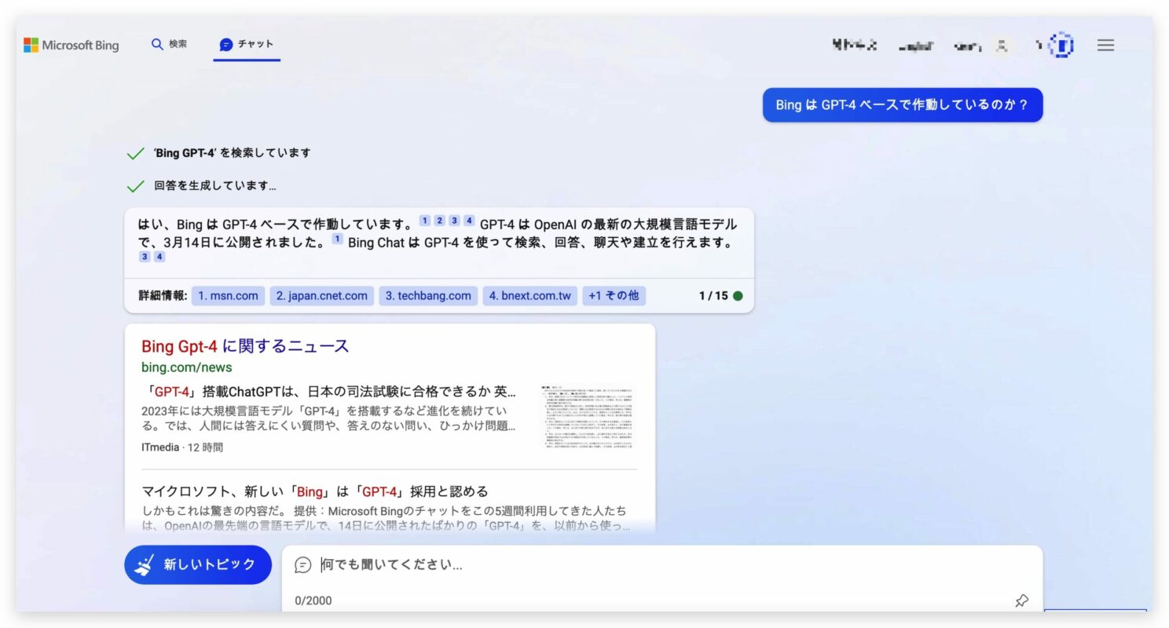This screenshot has width=1169, height=628.
Task: Open the 1. msn.com source link
Action: pos(228,296)
